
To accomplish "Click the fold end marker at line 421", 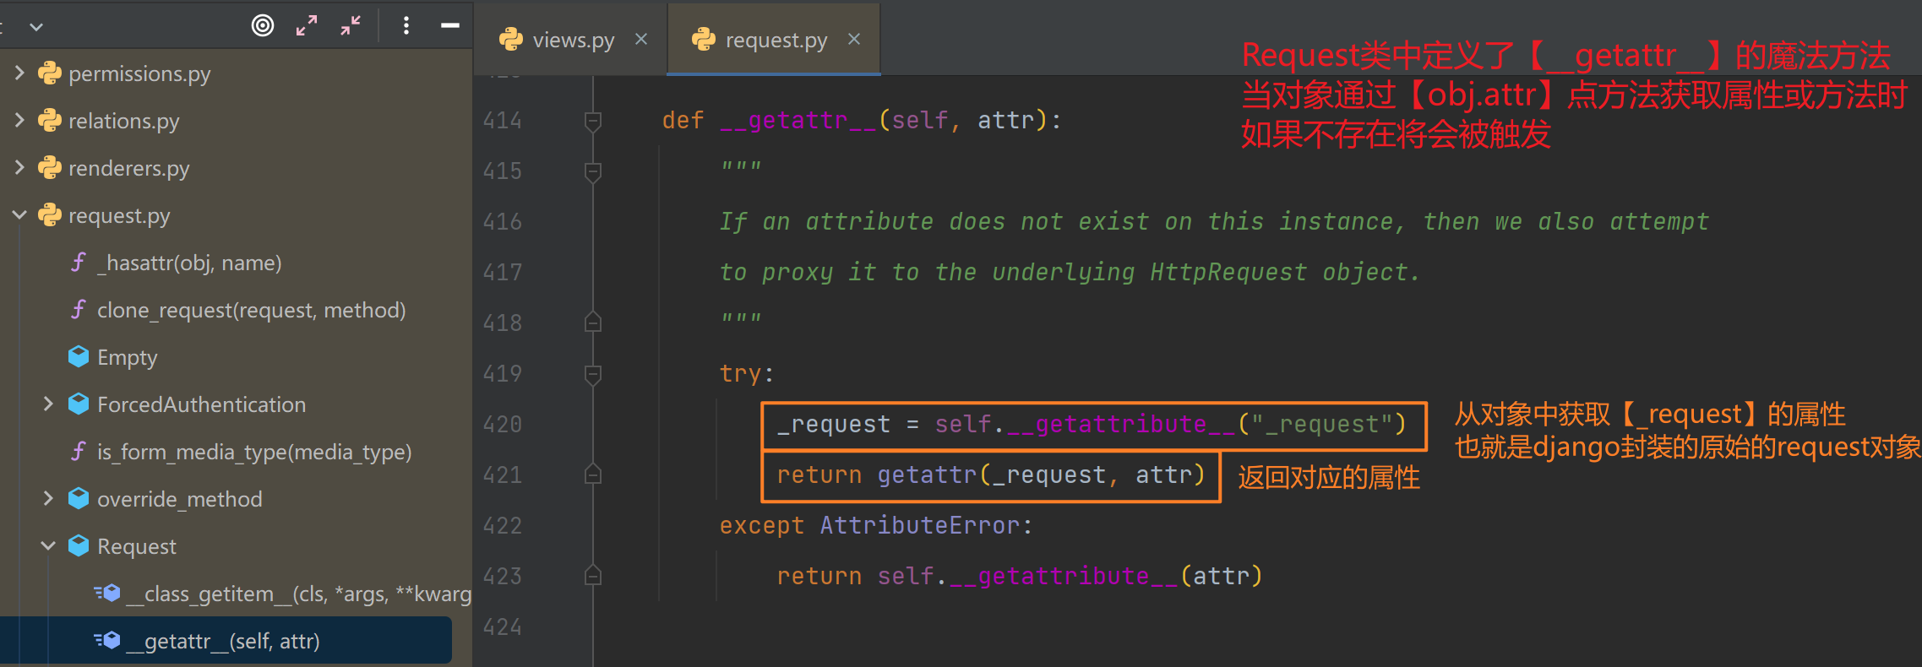I will pyautogui.click(x=593, y=474).
